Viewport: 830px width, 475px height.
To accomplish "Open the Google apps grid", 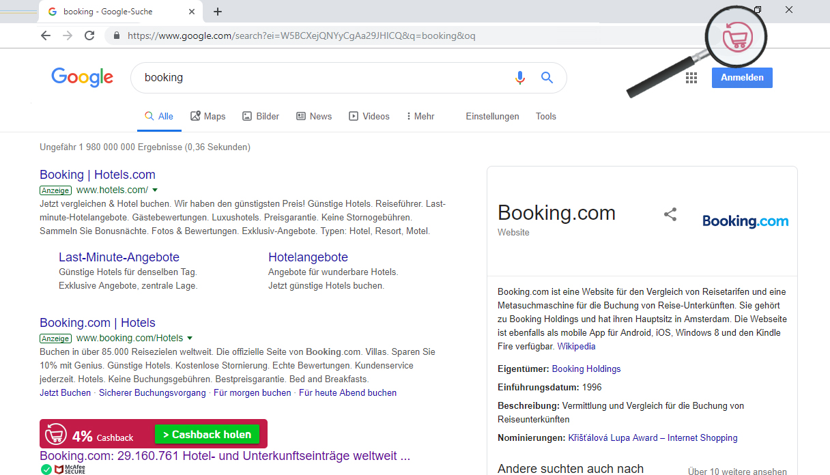I will [691, 78].
